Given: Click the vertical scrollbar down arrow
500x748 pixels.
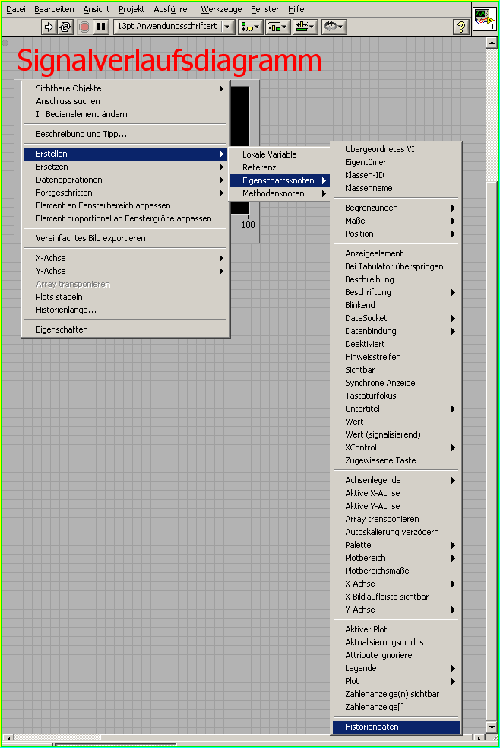Looking at the screenshot, I should (492, 727).
